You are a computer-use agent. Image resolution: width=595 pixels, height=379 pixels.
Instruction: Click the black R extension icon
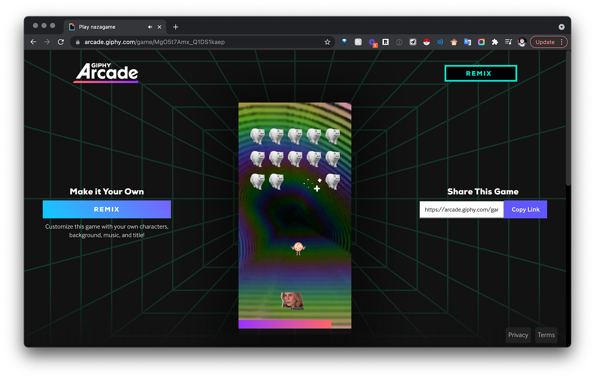(x=385, y=42)
